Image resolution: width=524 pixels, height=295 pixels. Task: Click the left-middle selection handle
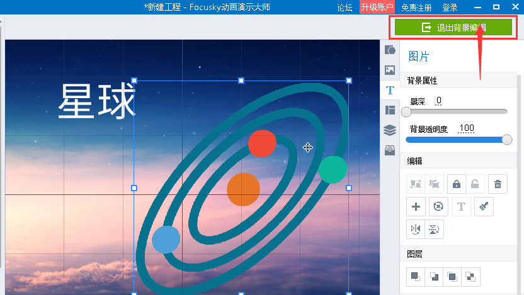(x=134, y=188)
